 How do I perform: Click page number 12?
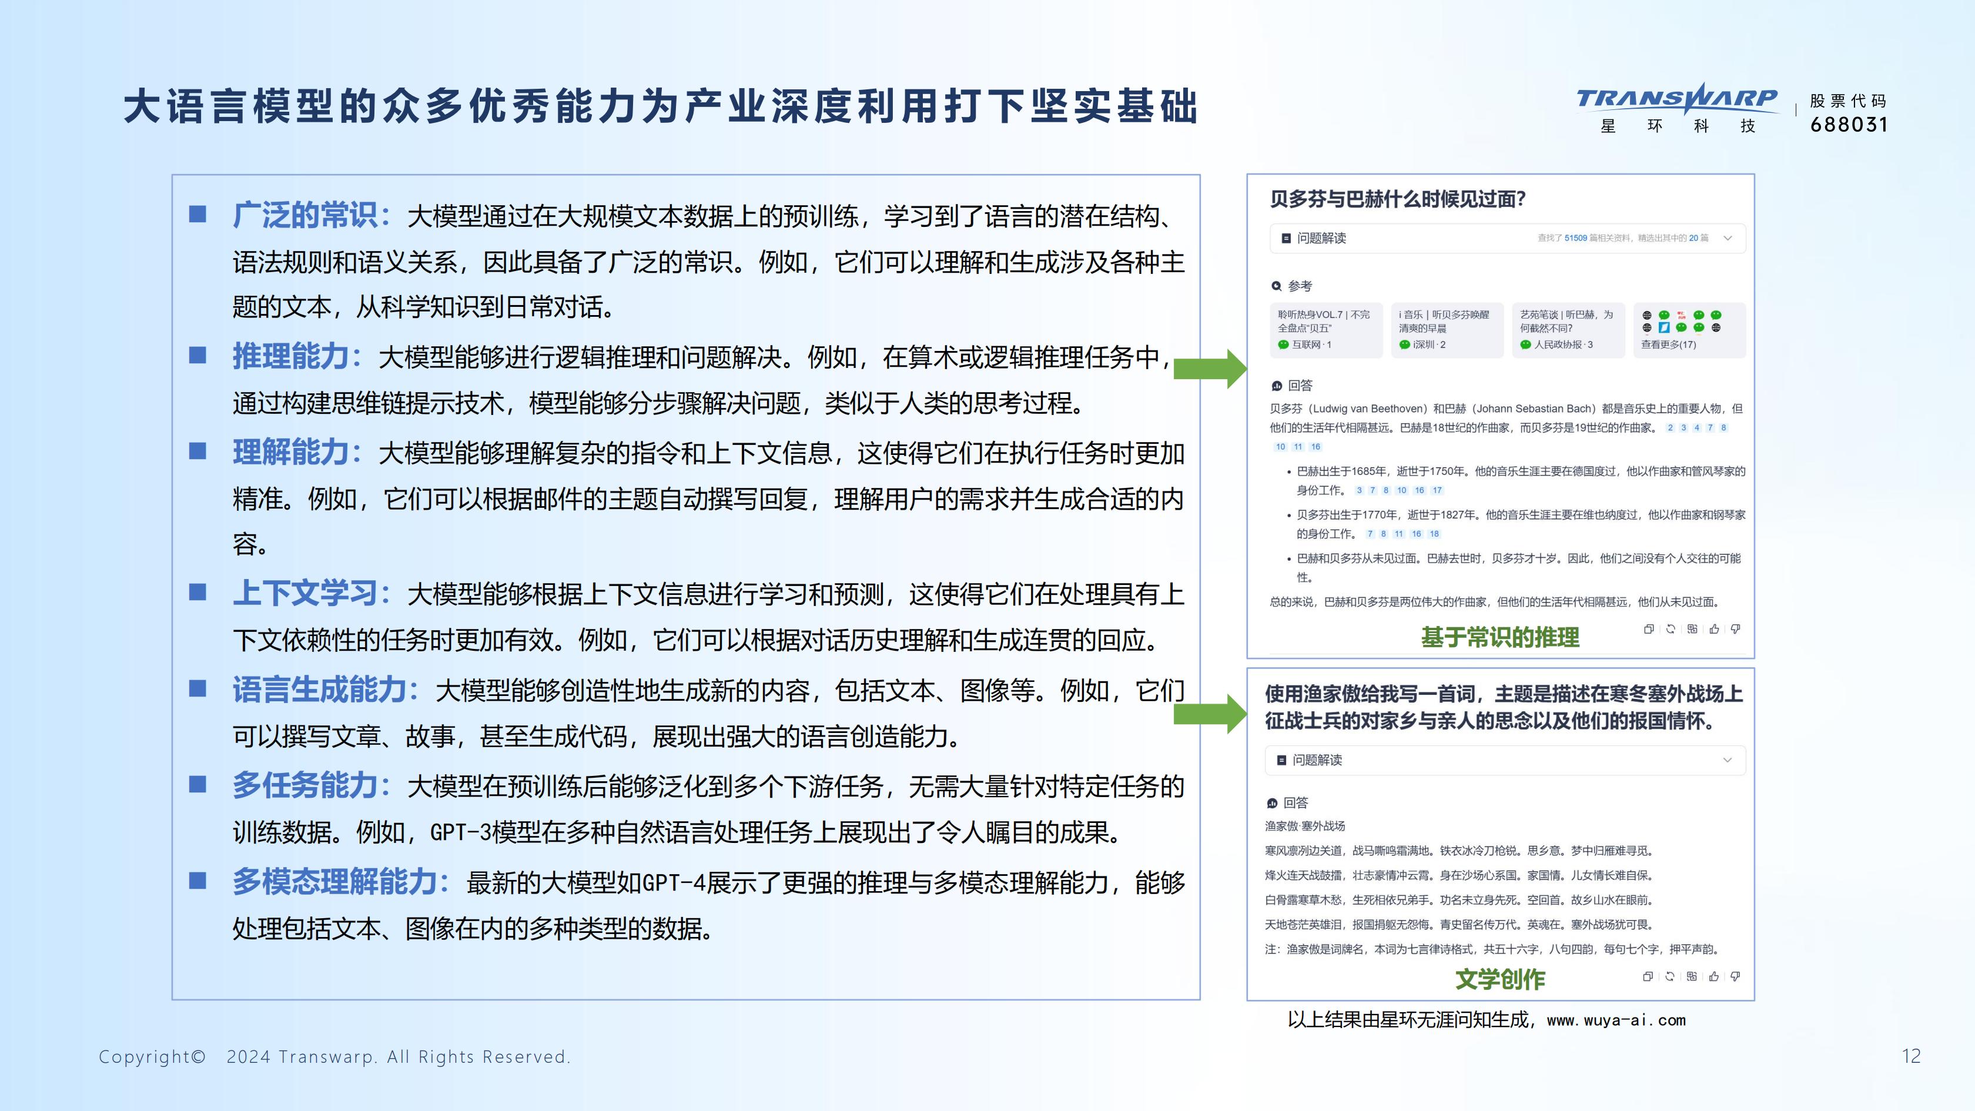click(1912, 1056)
